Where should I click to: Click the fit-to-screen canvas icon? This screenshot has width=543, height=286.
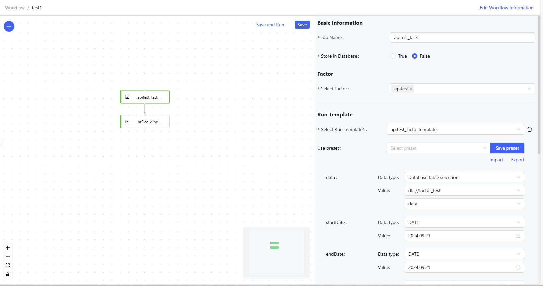[8, 265]
